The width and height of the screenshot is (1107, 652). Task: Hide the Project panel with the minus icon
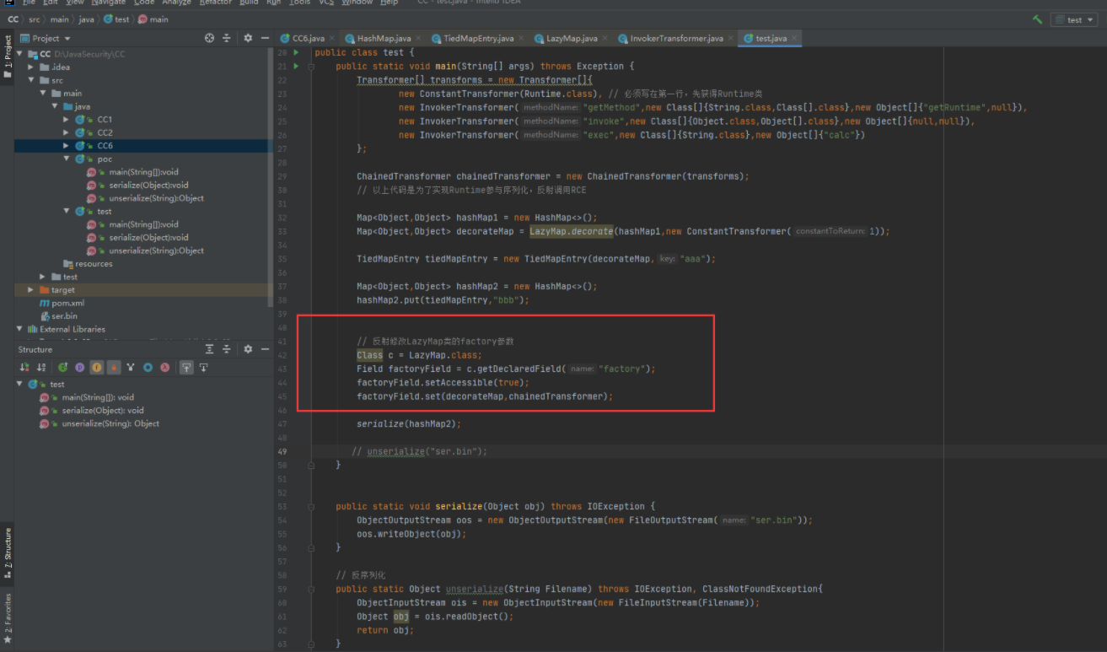pyautogui.click(x=265, y=38)
